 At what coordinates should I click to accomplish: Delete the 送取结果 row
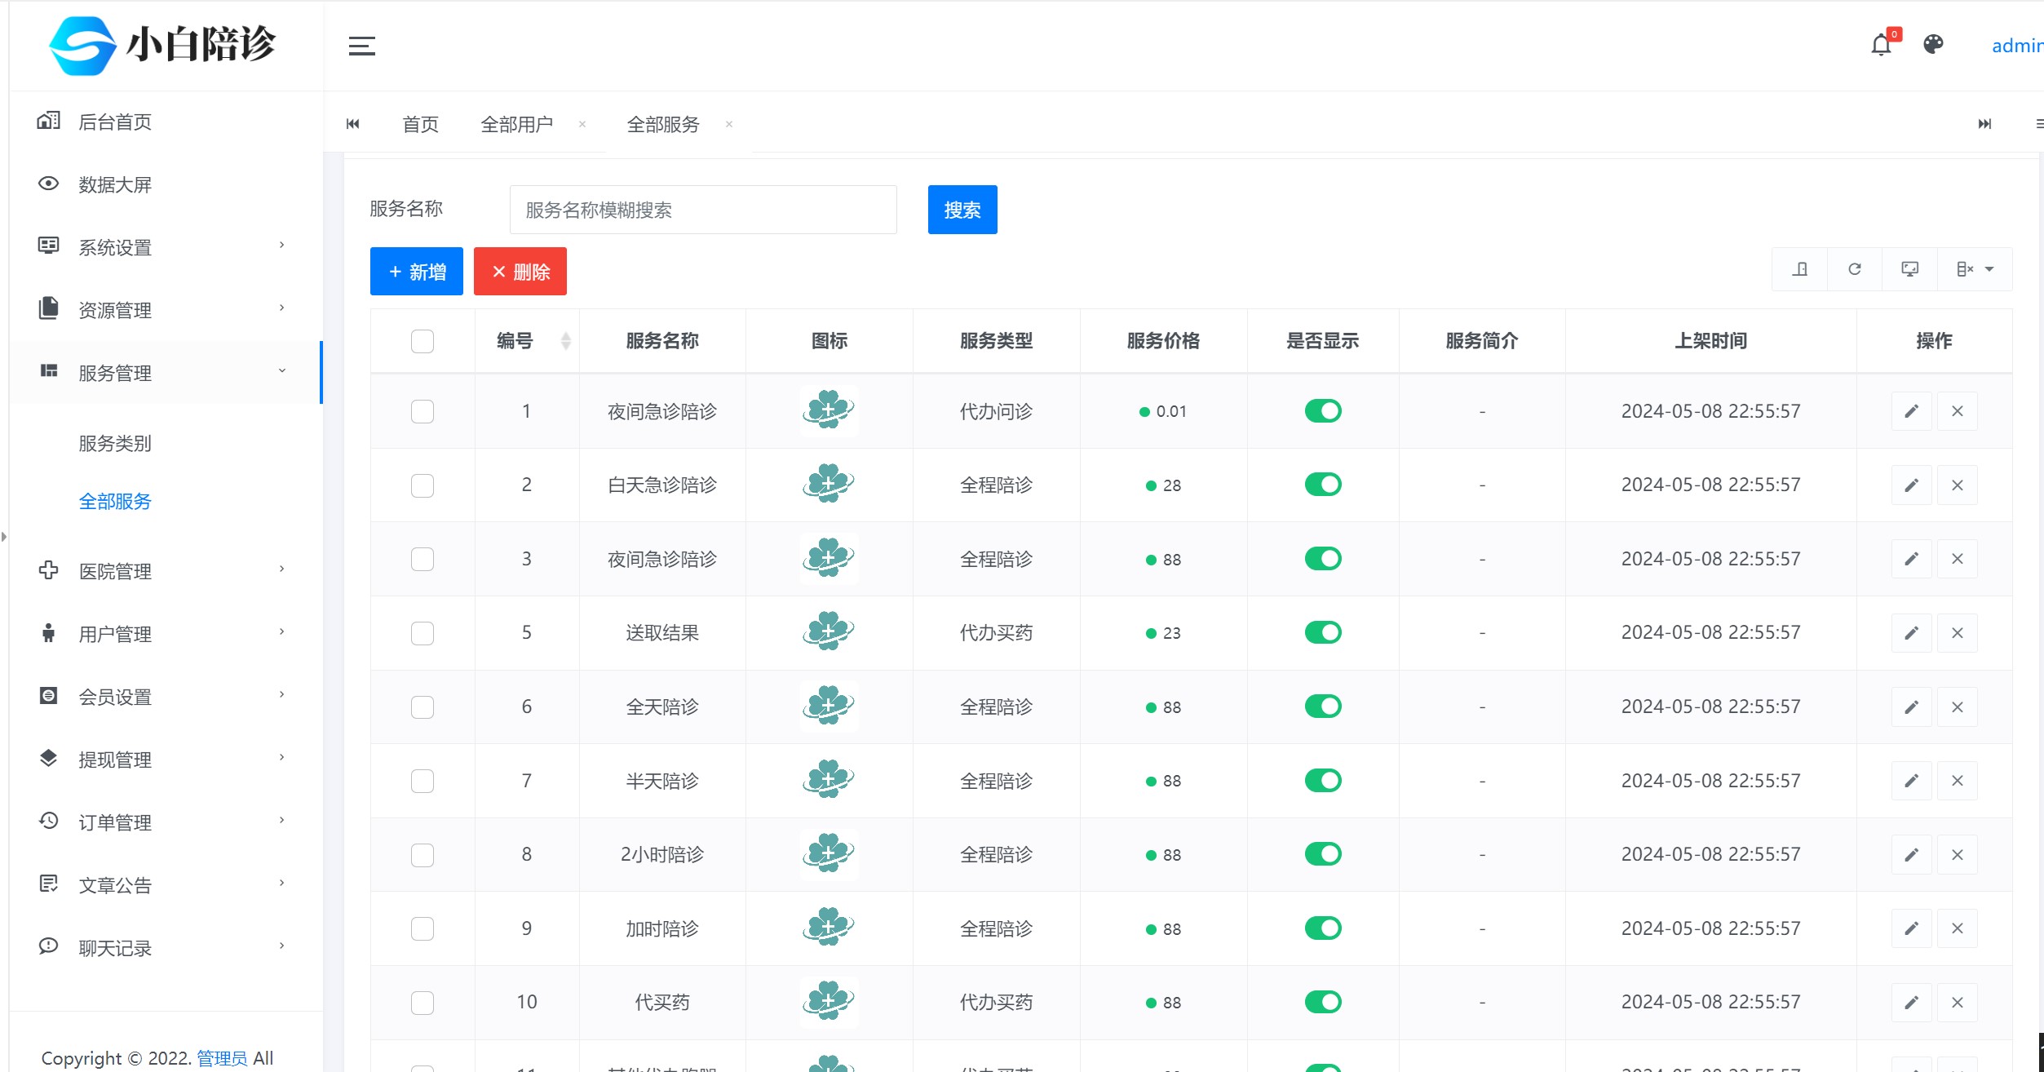[1958, 633]
